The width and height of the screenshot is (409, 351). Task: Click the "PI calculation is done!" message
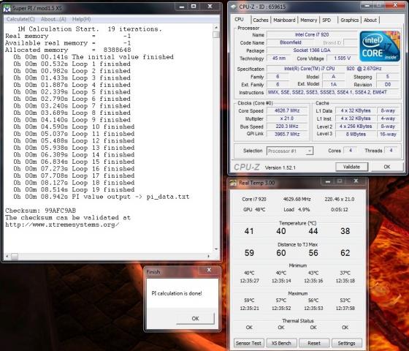177,293
